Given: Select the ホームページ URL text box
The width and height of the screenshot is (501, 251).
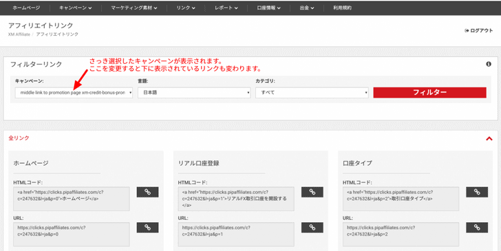Looking at the screenshot, I should [72, 234].
